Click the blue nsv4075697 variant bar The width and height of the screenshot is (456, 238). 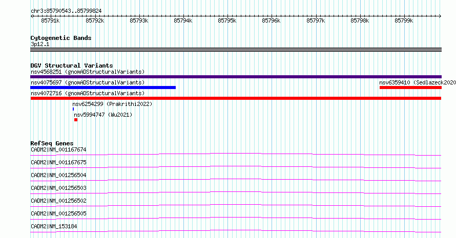pyautogui.click(x=103, y=88)
